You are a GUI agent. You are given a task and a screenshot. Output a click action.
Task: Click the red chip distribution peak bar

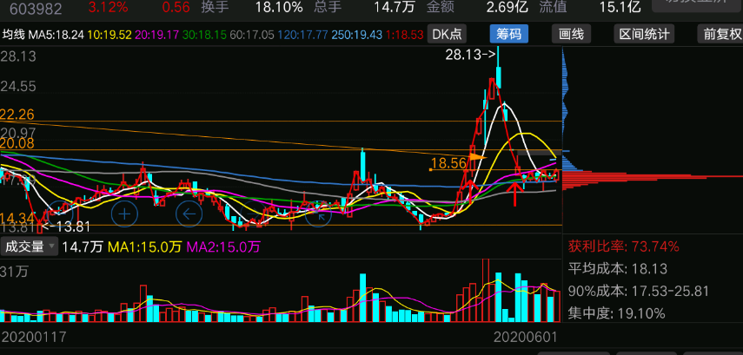click(653, 176)
